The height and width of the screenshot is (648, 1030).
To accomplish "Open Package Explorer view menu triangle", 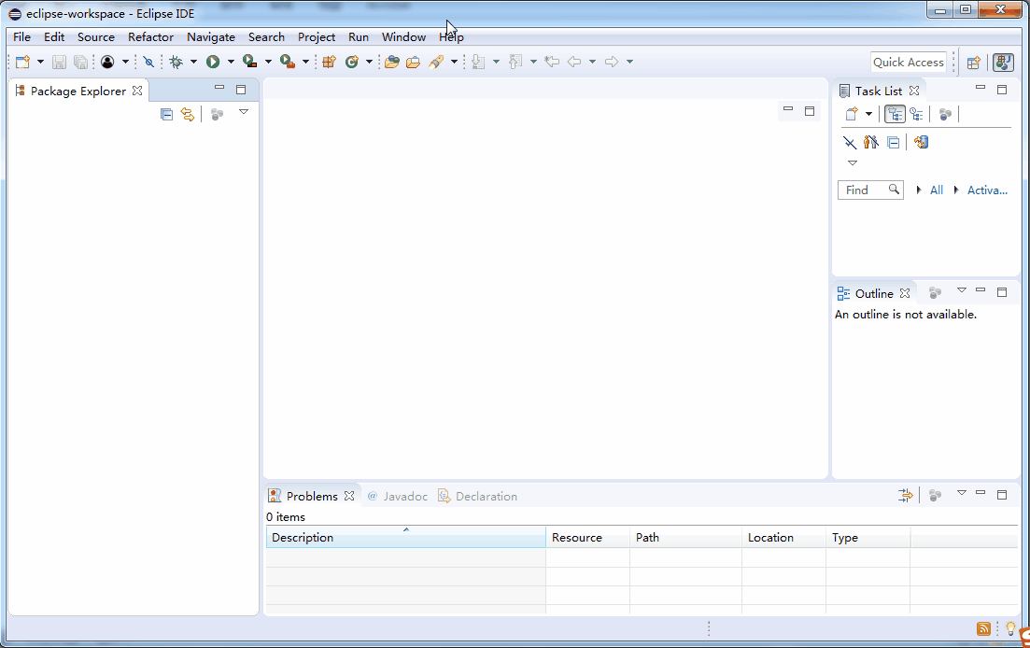I will (x=244, y=112).
